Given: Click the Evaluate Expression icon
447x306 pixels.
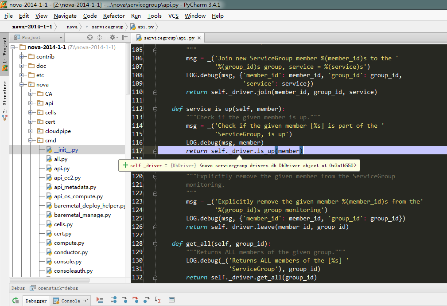Looking at the screenshot, I should [x=171, y=300].
